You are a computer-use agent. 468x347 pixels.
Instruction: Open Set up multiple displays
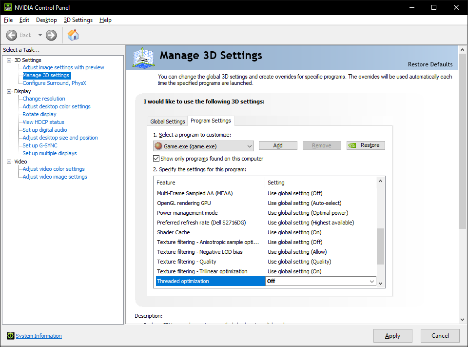50,153
